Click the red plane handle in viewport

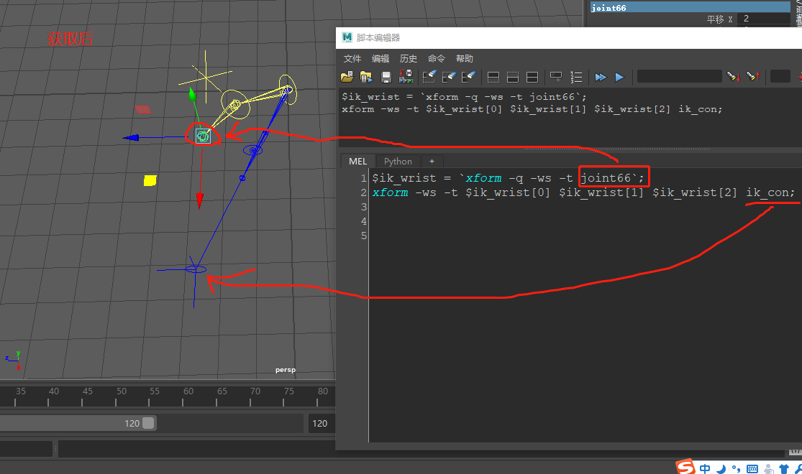(142, 108)
